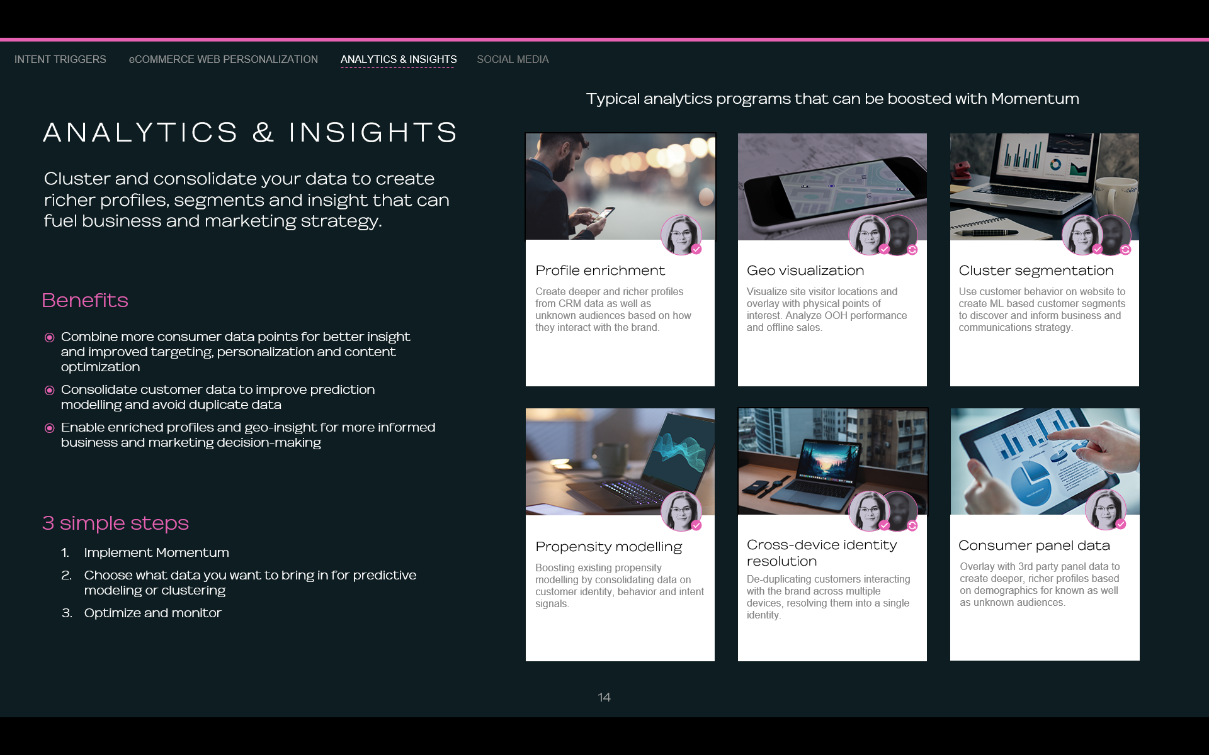Select the checkmark badge on Propensity modelling avatar

pos(696,525)
